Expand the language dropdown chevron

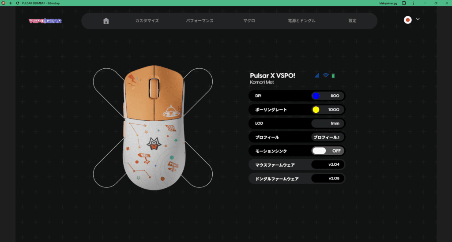[418, 19]
